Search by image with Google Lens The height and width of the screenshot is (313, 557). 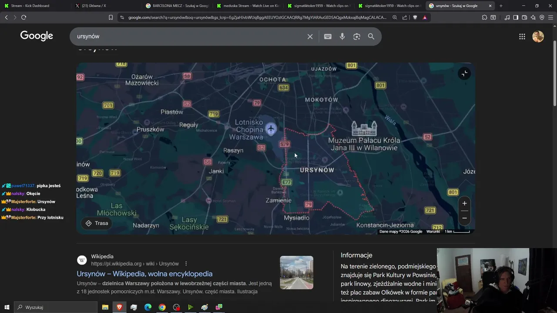pyautogui.click(x=357, y=37)
